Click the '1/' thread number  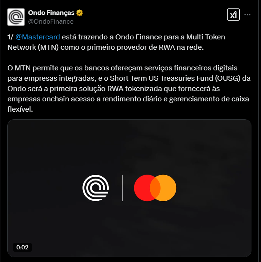click(x=10, y=37)
